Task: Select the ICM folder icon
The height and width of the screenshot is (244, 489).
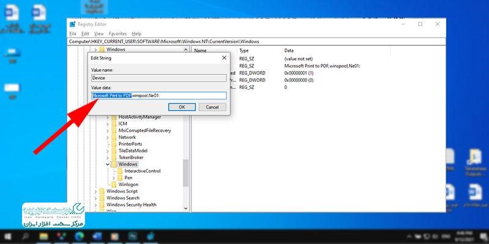Action: [114, 124]
